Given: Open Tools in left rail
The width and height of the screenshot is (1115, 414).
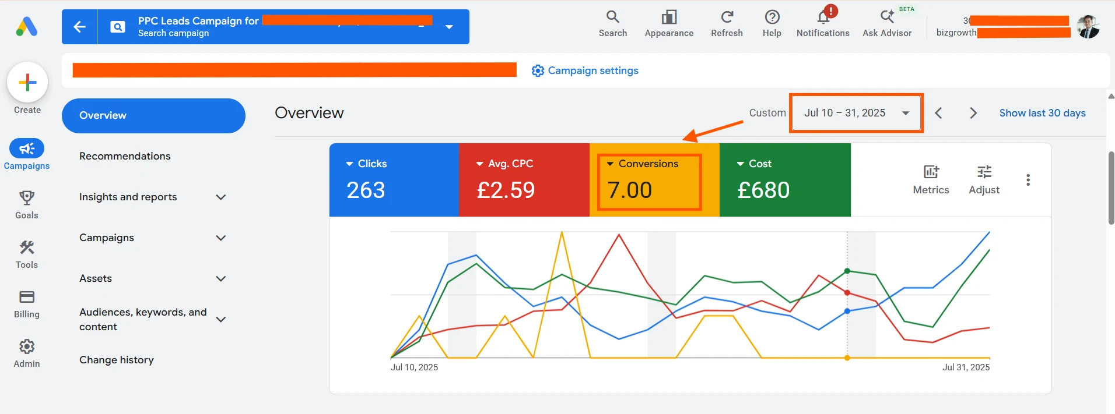Looking at the screenshot, I should 27,254.
